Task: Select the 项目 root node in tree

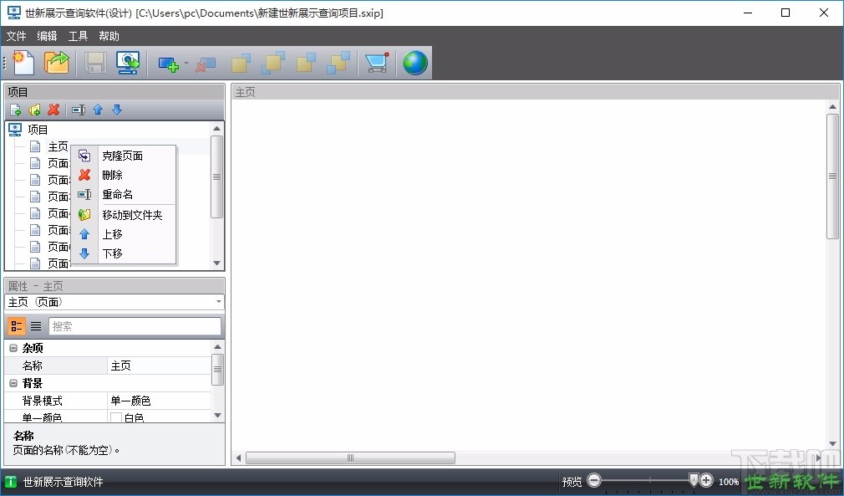Action: click(38, 130)
